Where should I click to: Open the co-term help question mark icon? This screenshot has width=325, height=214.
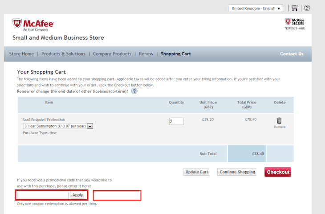tap(134, 91)
